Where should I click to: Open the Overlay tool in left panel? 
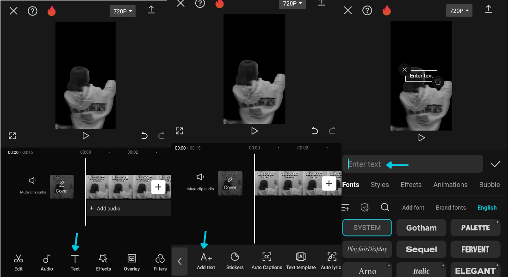click(132, 262)
